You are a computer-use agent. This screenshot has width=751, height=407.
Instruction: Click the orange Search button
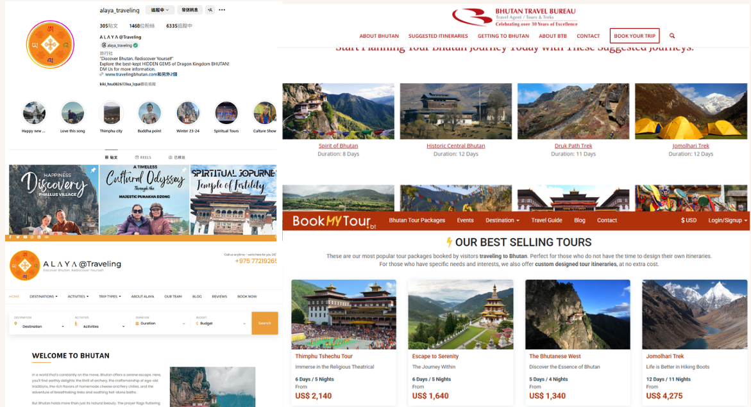click(x=265, y=323)
